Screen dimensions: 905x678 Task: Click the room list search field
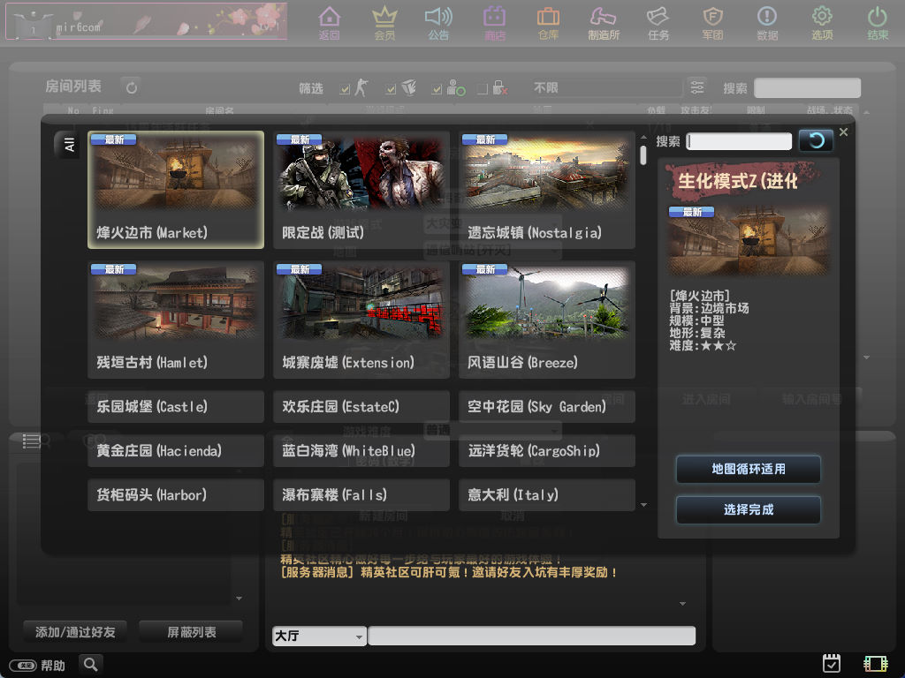807,87
